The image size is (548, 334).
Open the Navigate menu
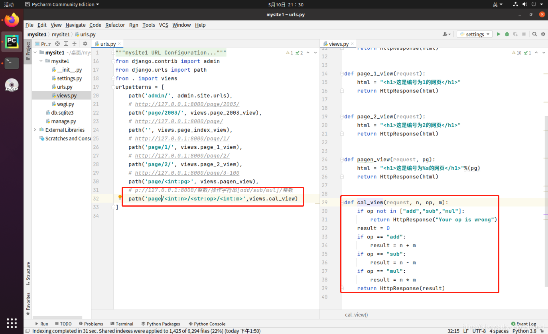click(75, 25)
